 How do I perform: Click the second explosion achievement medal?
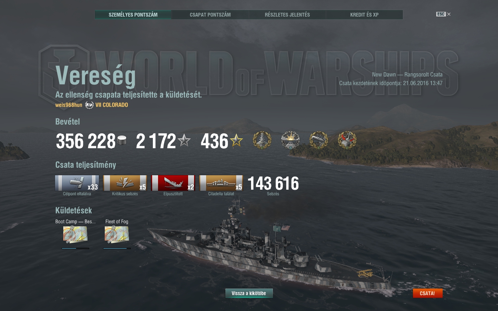tap(290, 140)
